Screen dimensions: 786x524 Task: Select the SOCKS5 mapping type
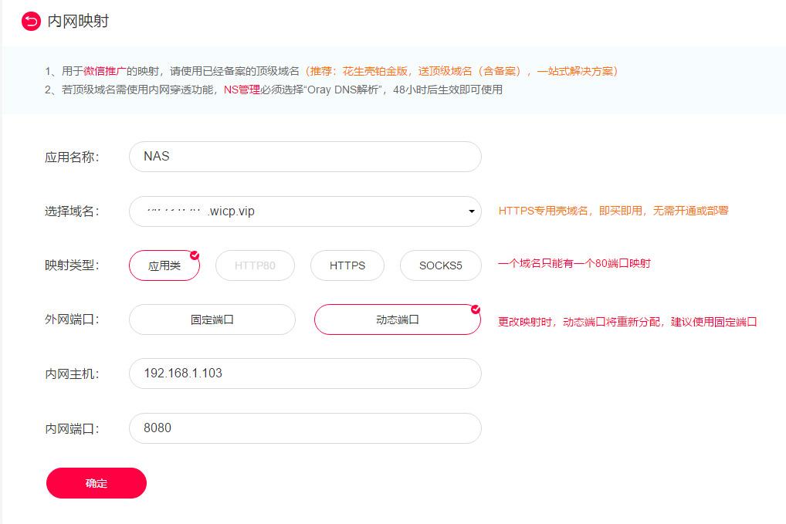[440, 265]
